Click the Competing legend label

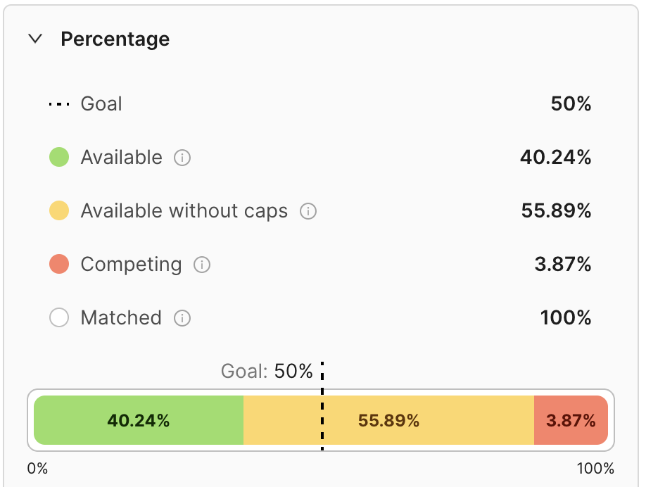coord(131,265)
